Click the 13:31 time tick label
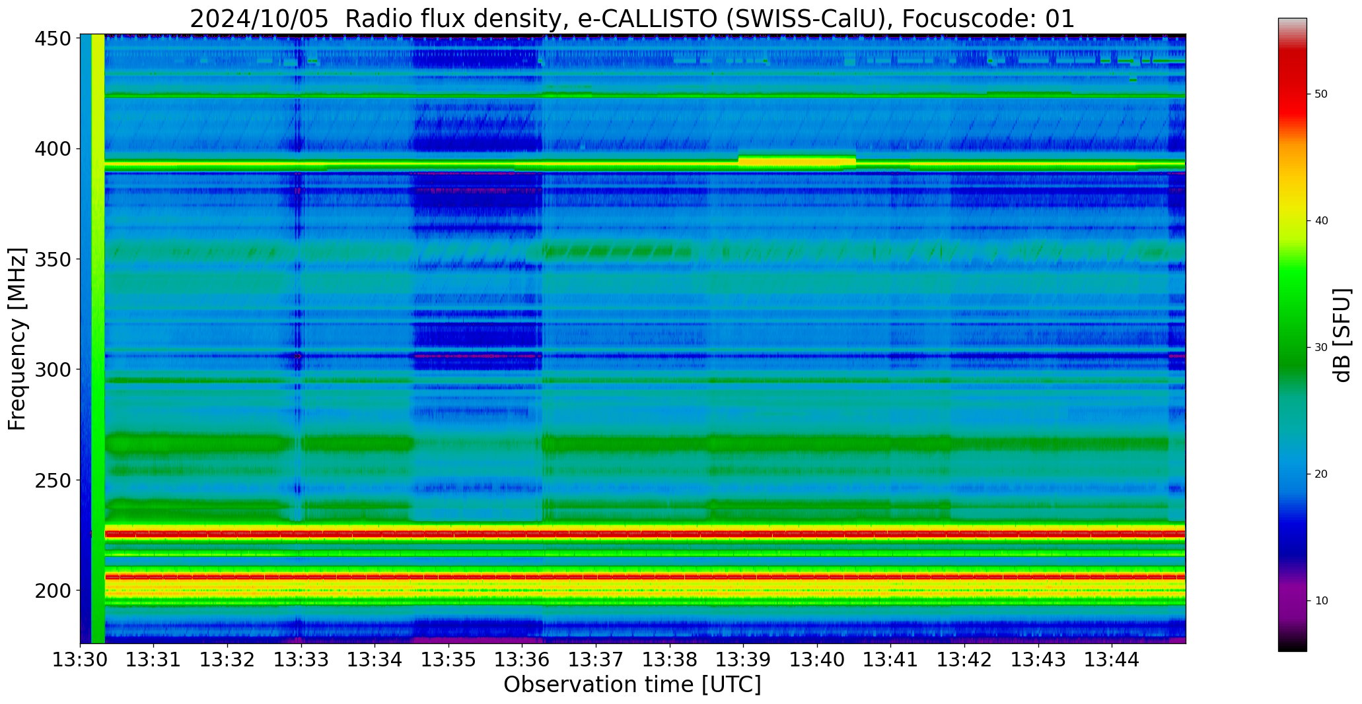 coord(154,660)
